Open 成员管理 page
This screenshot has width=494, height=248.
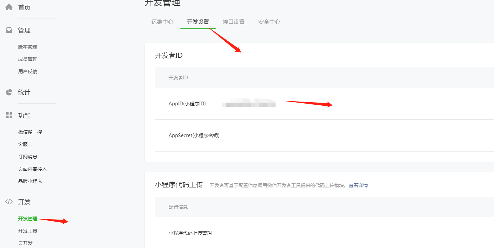pos(28,59)
